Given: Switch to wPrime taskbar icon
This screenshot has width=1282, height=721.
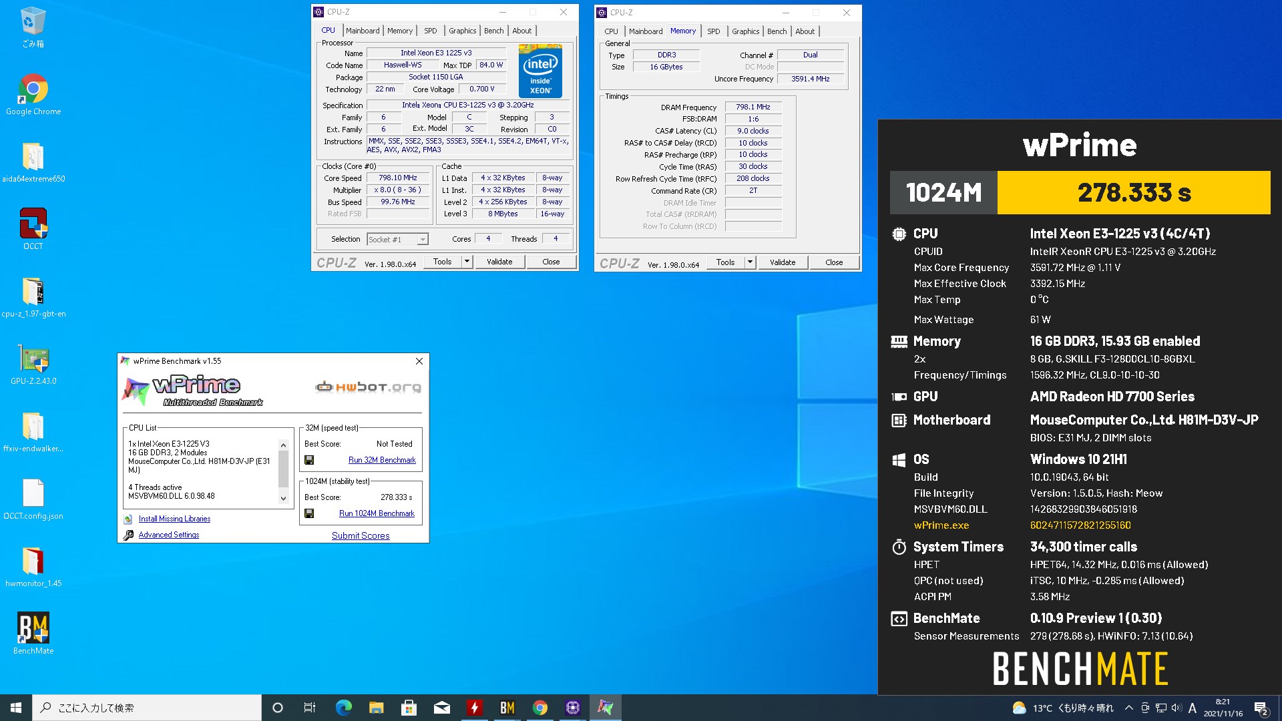Looking at the screenshot, I should click(605, 708).
